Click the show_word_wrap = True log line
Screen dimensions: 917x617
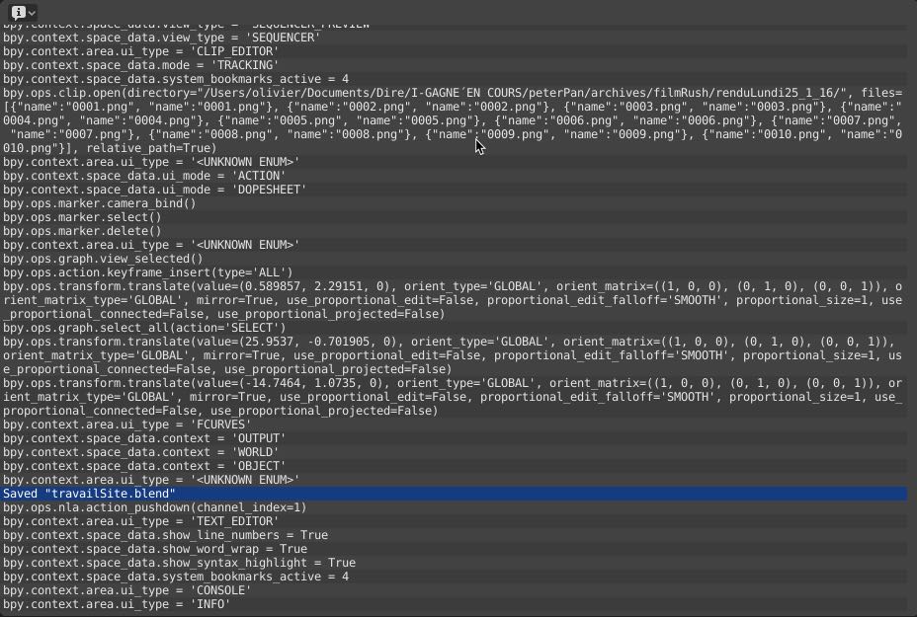(x=154, y=549)
